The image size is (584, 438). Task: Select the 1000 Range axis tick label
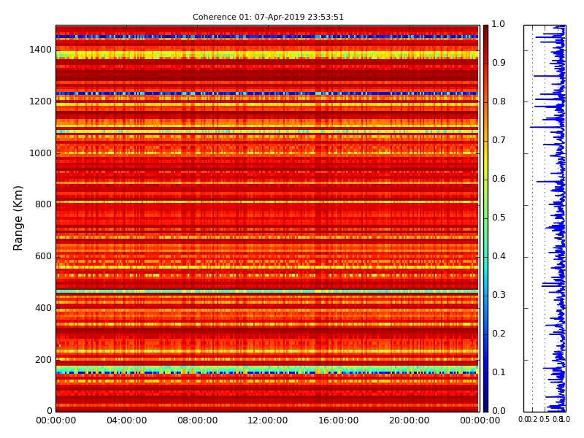point(41,153)
